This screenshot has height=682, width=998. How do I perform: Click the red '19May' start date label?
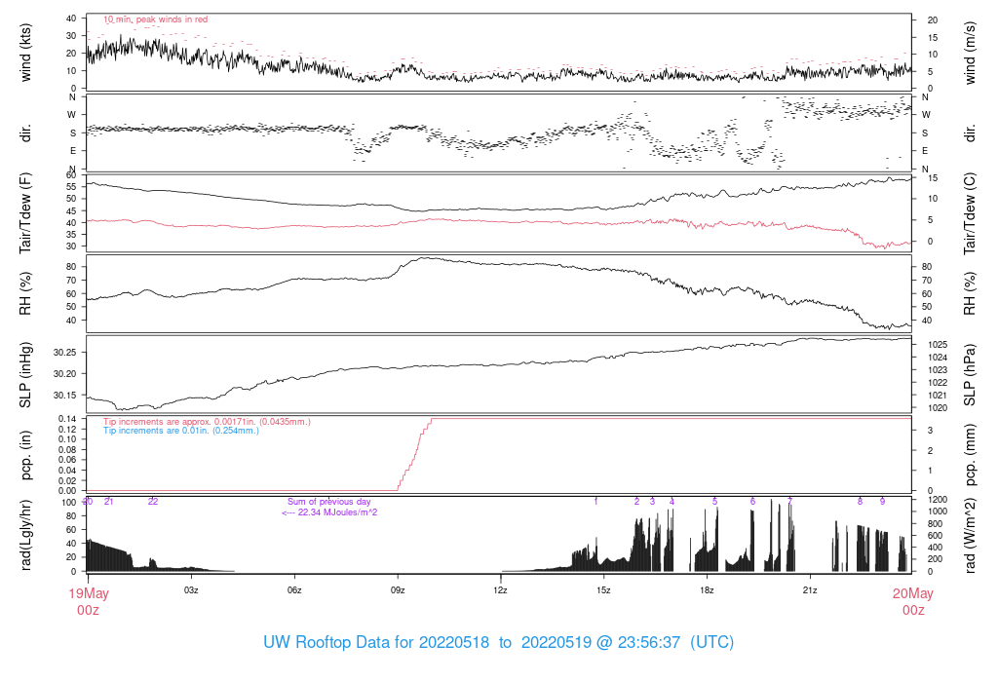(88, 593)
